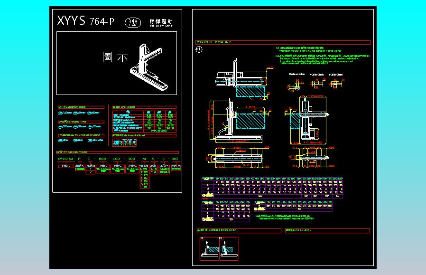Click the XYYS 764-P title text
This screenshot has height=275, width=426.
85,21
